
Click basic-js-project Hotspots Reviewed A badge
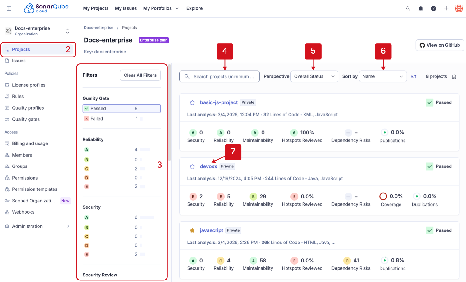(x=294, y=133)
